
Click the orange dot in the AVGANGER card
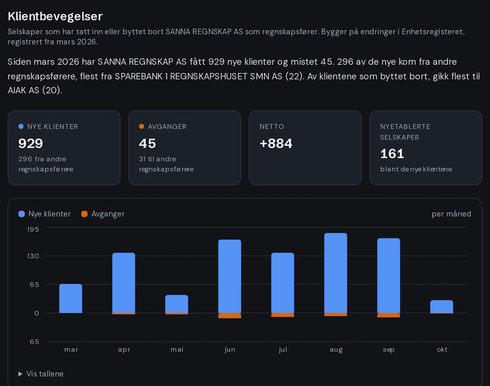click(x=142, y=126)
